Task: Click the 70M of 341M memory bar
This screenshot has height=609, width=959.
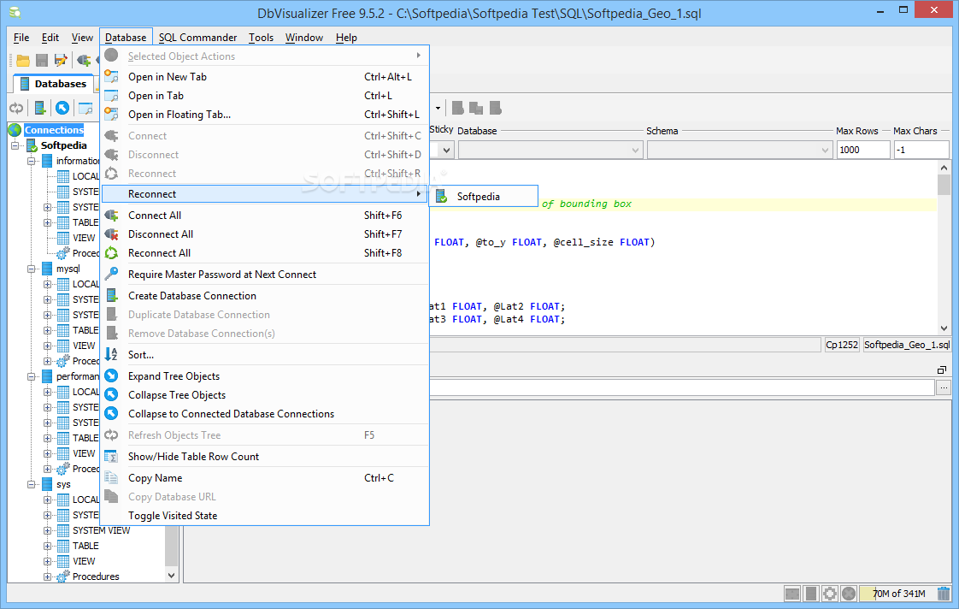Action: coord(898,593)
